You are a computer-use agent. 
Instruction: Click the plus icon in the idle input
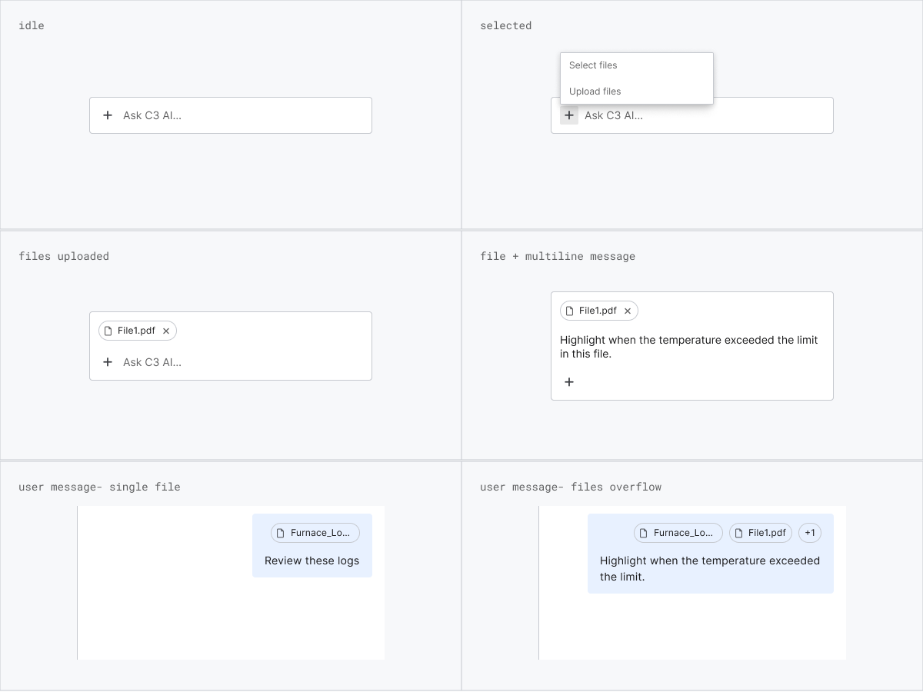[x=108, y=115]
